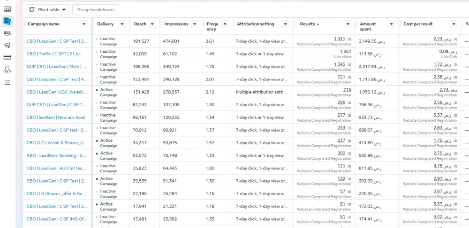Open ABO - LeadGen -Scaleing campaign link
469x228 pixels.
click(x=56, y=155)
